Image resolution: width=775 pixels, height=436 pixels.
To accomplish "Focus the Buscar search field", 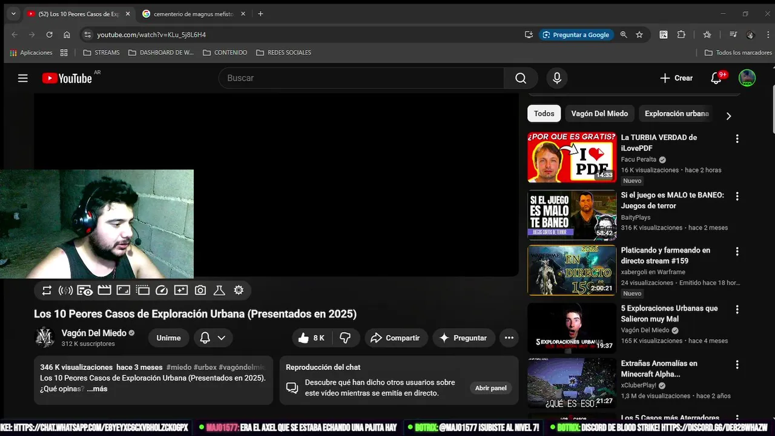I will tap(361, 78).
